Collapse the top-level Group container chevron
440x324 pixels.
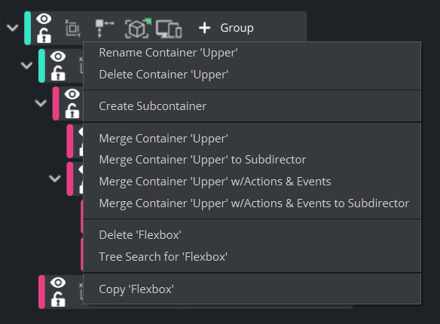[12, 28]
